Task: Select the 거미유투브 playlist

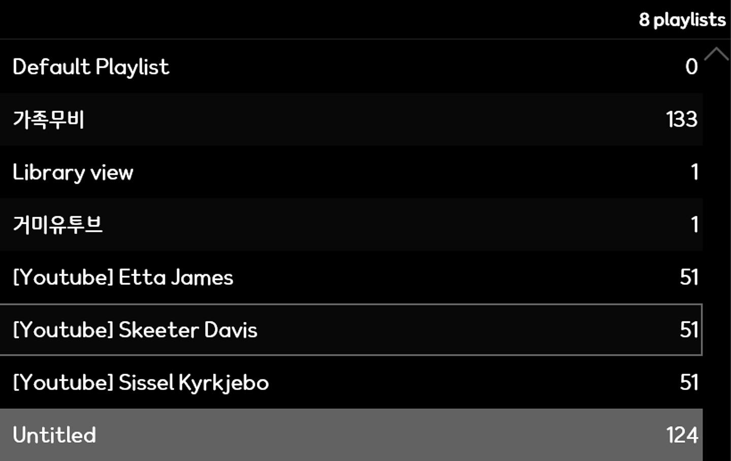Action: click(58, 225)
